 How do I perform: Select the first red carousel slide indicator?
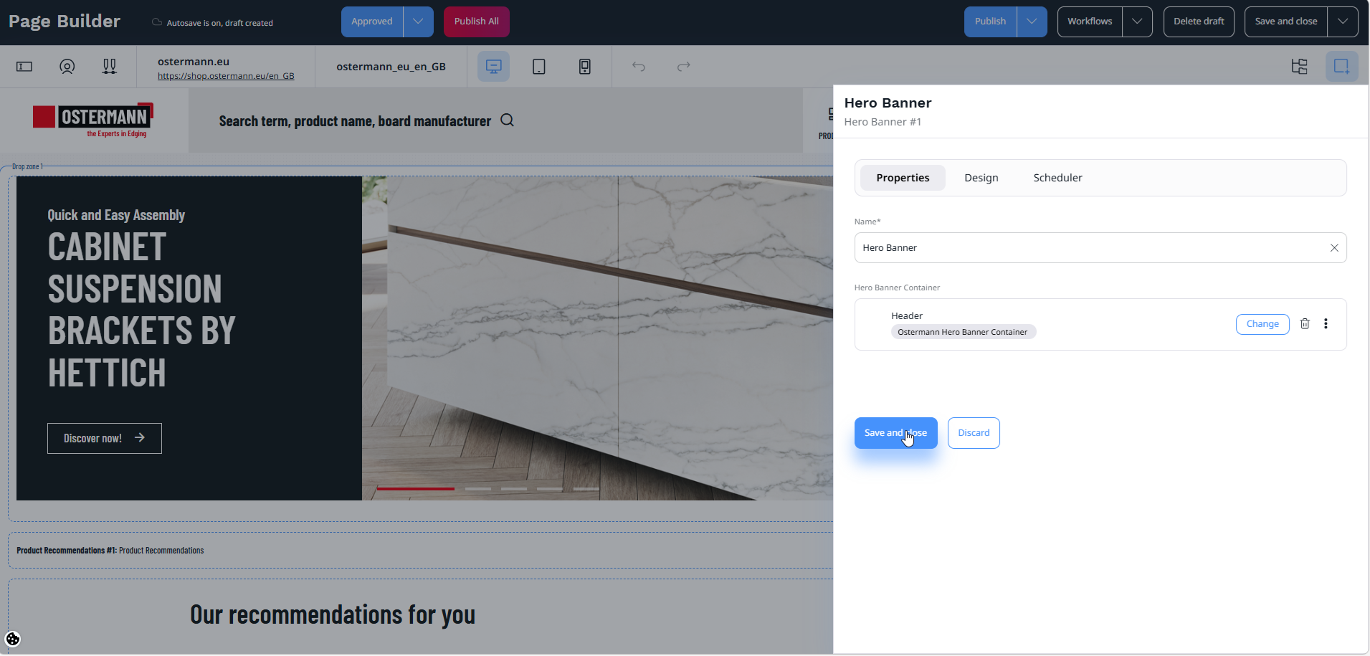click(x=416, y=489)
